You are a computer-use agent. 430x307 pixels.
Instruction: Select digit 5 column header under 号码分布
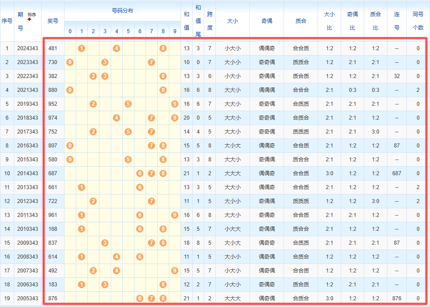[x=128, y=31]
